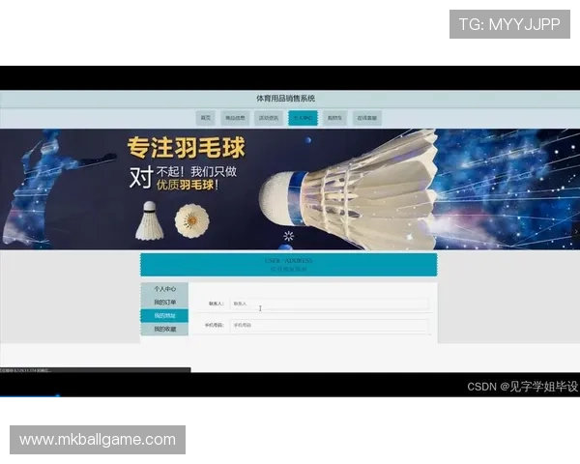Click highlighted 个人中心 tab in top navigation
Screen dimensions: 580x464
pyautogui.click(x=302, y=118)
